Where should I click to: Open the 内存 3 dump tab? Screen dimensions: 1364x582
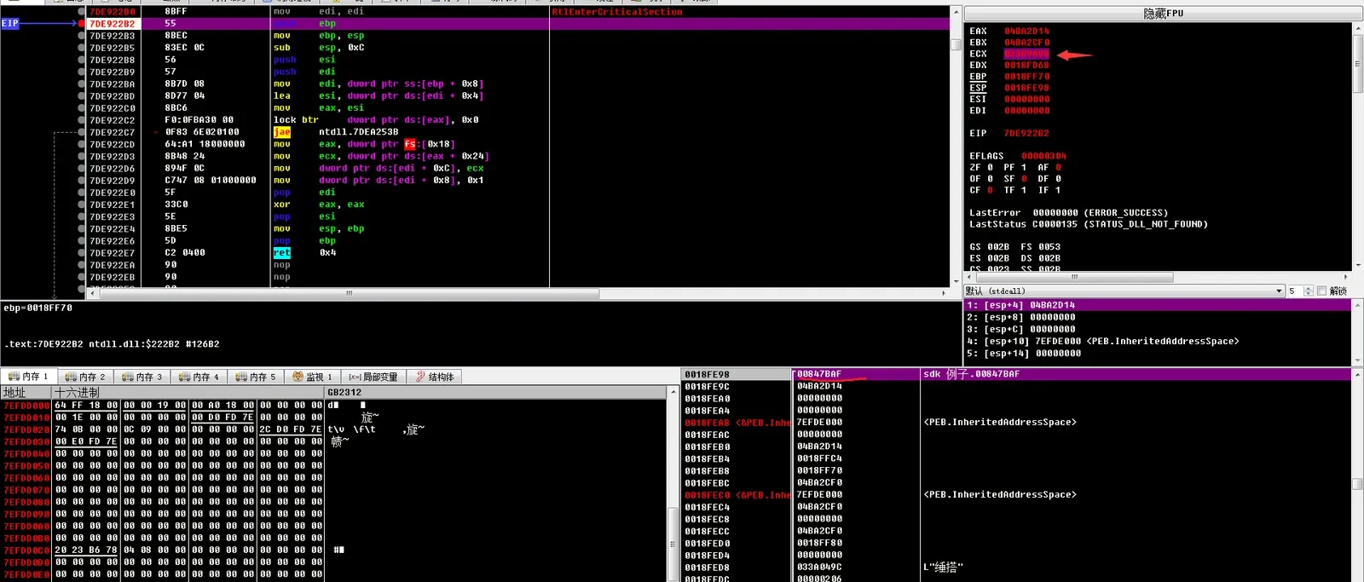click(x=142, y=377)
